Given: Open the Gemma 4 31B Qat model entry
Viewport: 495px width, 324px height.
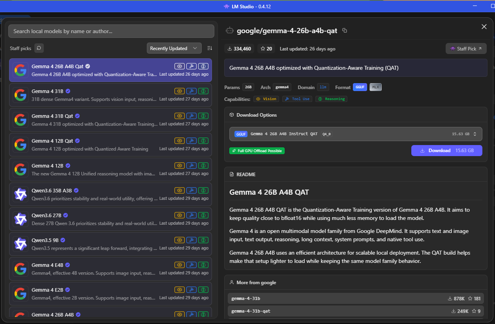Looking at the screenshot, I should click(x=111, y=120).
